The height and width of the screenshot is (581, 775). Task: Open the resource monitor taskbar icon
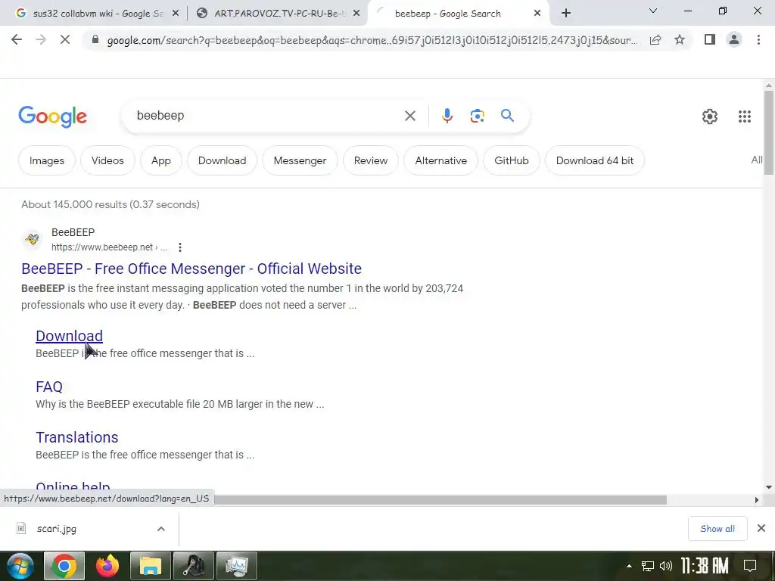(x=237, y=566)
